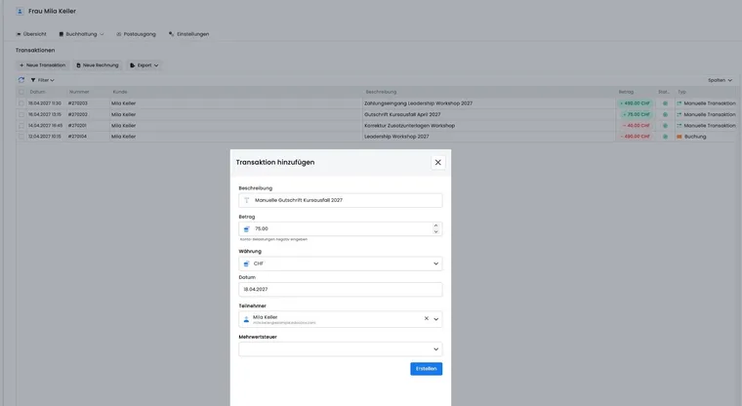Image resolution: width=742 pixels, height=406 pixels.
Task: Open the Filter dropdown
Action: tap(43, 80)
